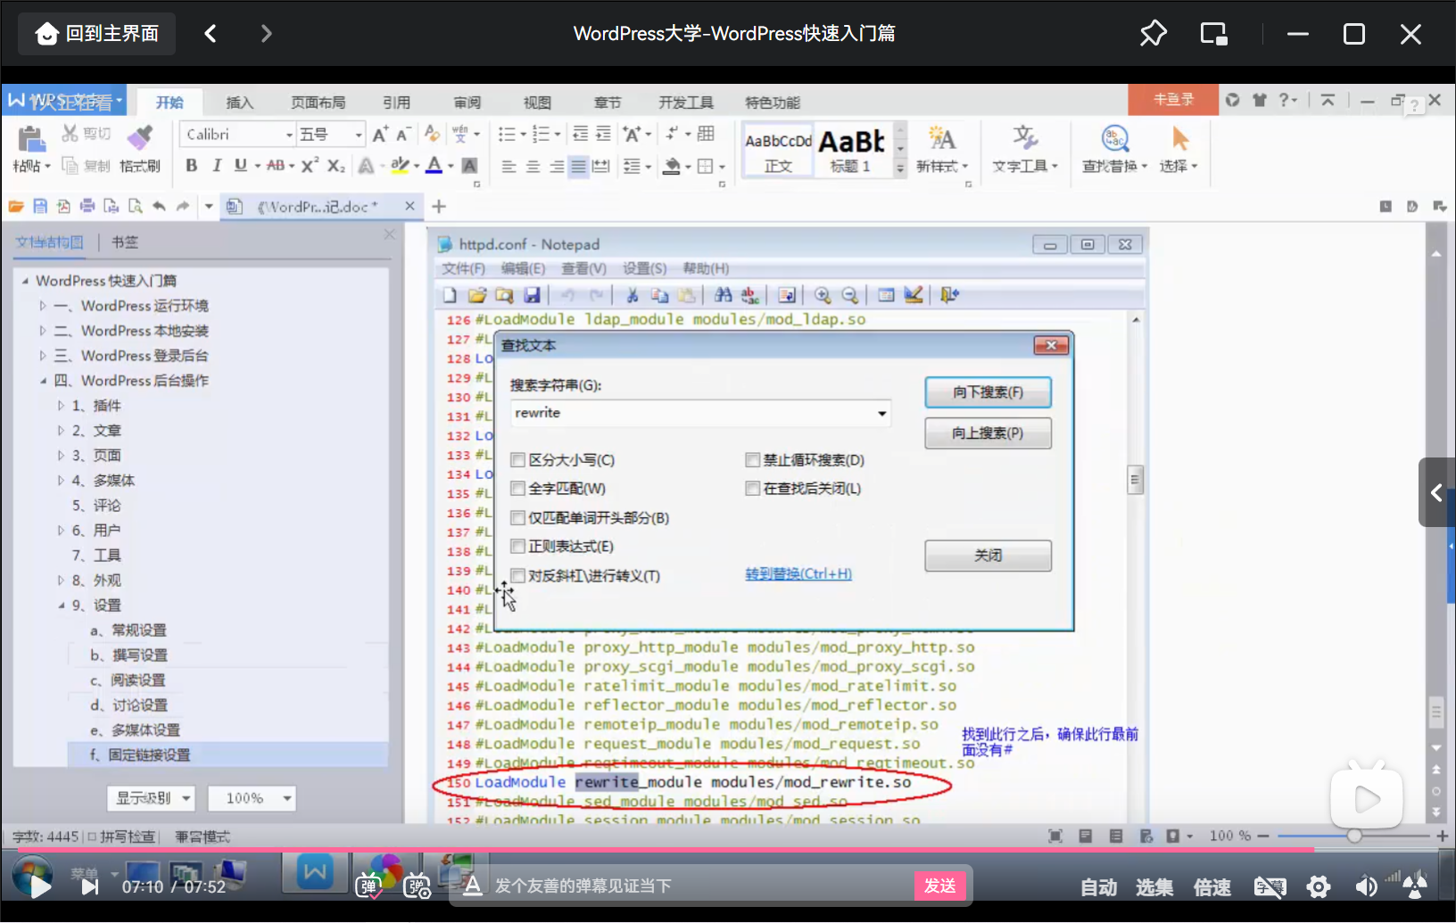
Task: Enable 全字匹配(W) checkbox
Action: click(x=517, y=489)
